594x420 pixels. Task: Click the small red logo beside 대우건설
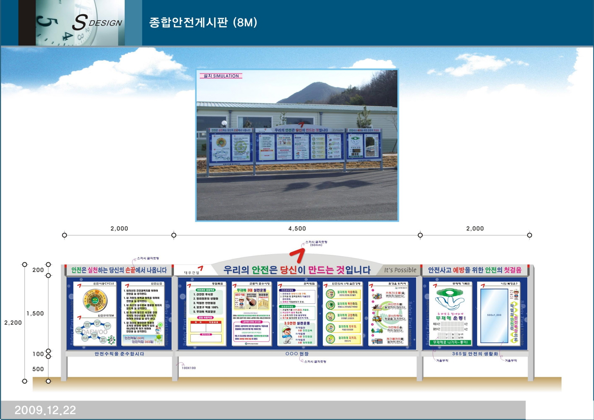[200, 269]
